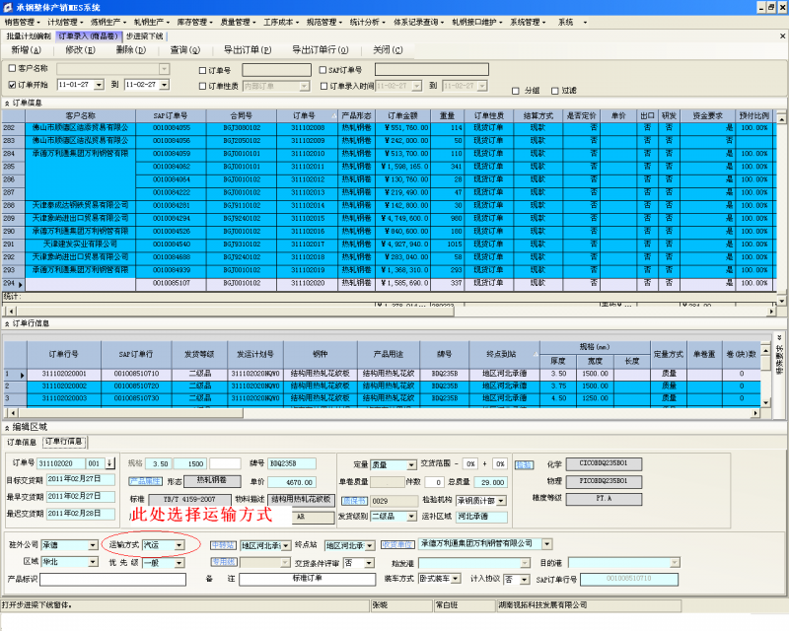Uncheck the 订单开始 date checkbox
The height and width of the screenshot is (631, 789).
11,85
